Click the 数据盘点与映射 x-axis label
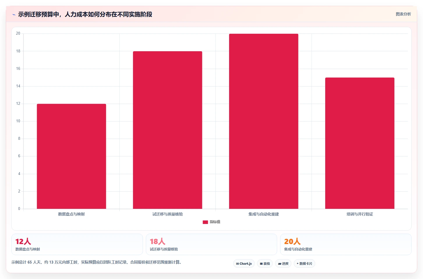 point(71,214)
